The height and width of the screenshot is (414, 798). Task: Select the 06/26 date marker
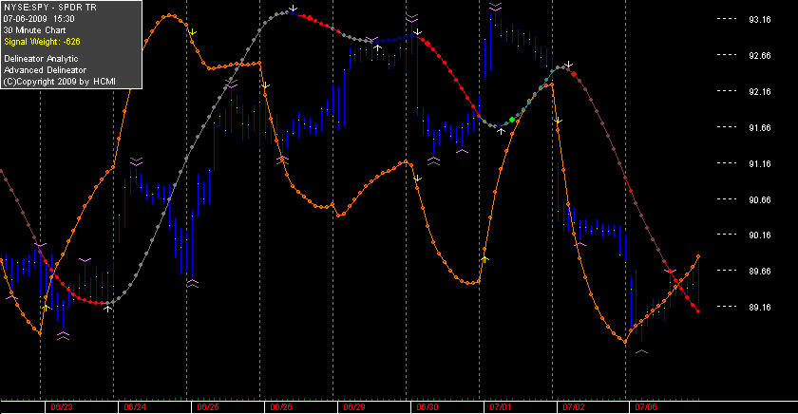[281, 407]
